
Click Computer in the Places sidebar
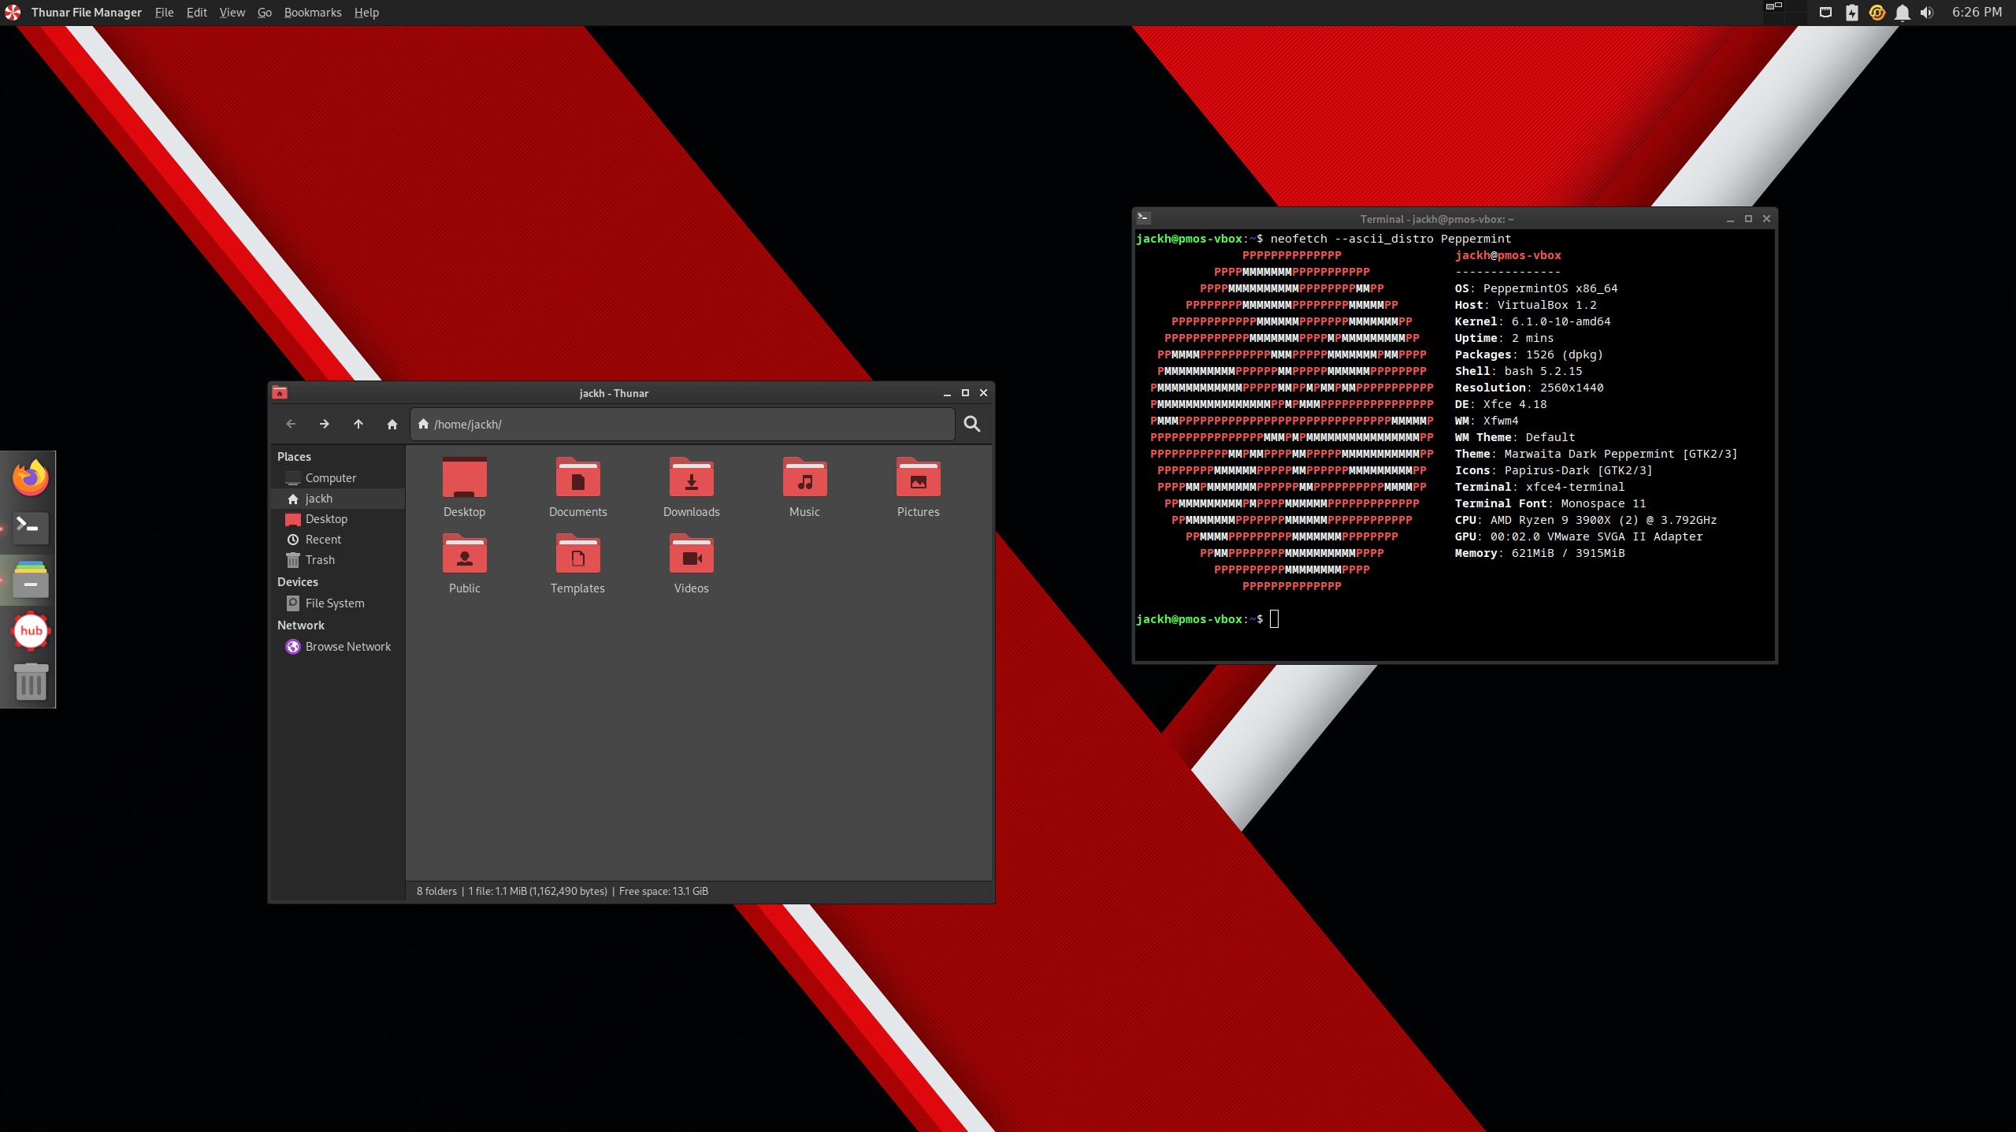point(330,477)
